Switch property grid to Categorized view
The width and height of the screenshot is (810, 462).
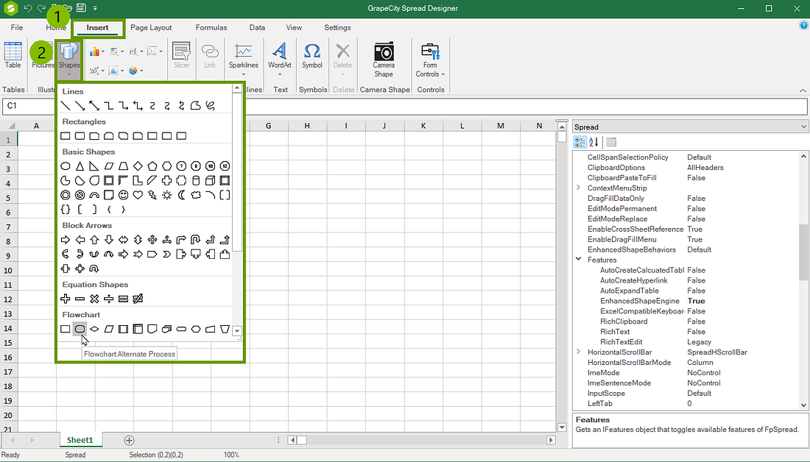tap(580, 142)
